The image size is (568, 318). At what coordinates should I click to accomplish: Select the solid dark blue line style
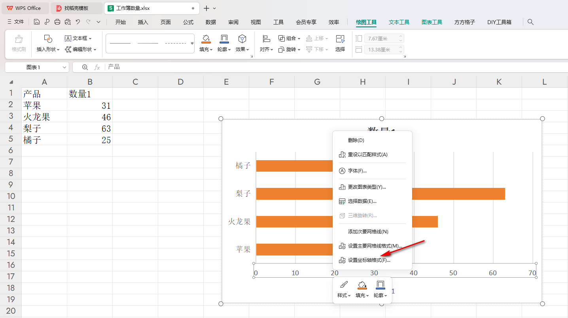coord(120,43)
